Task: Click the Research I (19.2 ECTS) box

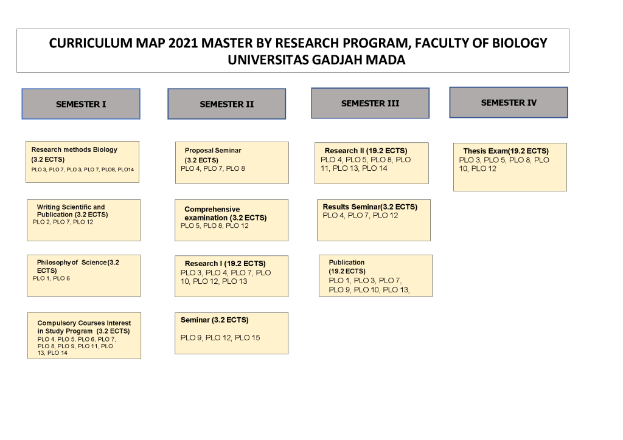Action: [232, 276]
